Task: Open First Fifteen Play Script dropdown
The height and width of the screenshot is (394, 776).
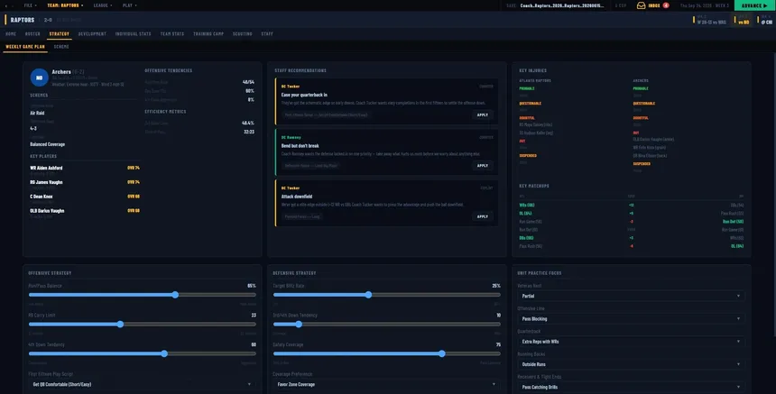Action: click(142, 384)
